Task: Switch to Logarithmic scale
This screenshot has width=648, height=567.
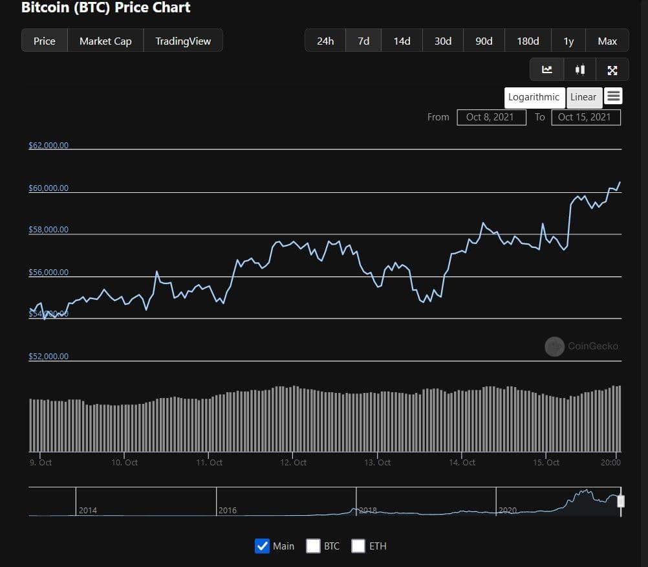Action: [534, 97]
